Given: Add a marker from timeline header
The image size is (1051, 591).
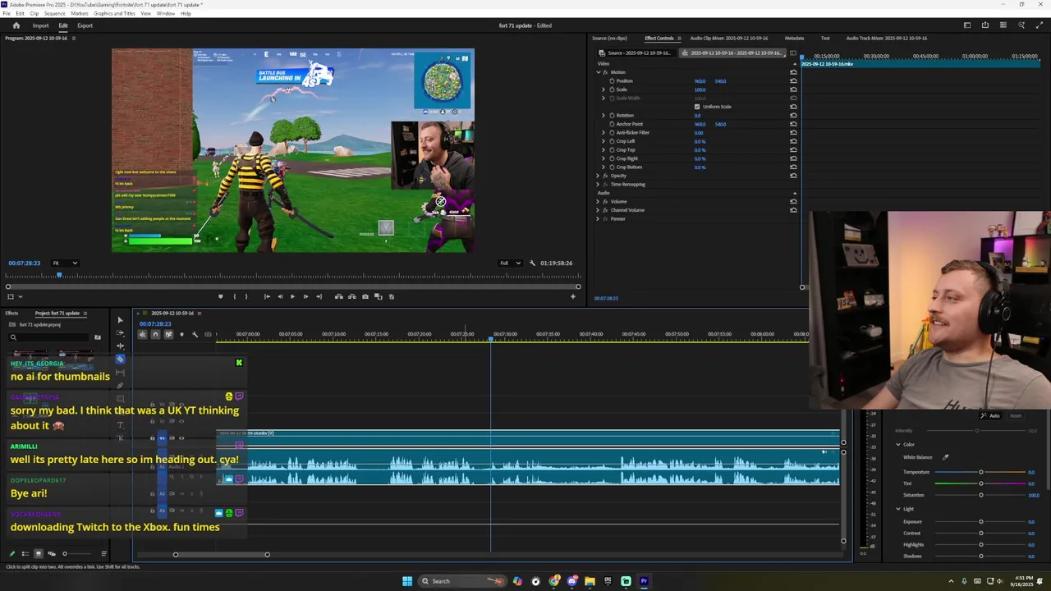Looking at the screenshot, I should pyautogui.click(x=181, y=334).
